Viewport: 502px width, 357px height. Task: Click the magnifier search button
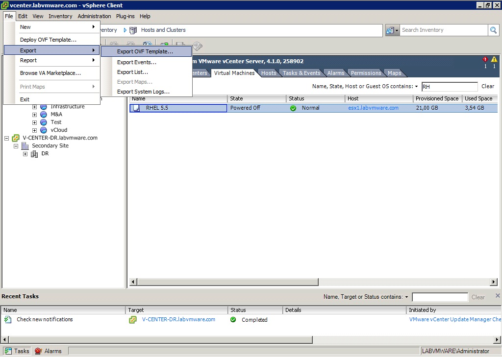click(493, 30)
